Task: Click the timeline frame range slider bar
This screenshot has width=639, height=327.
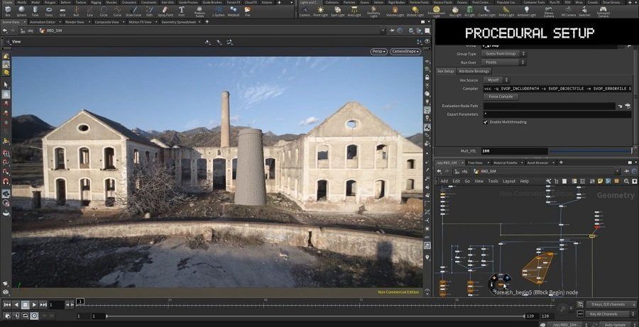Action: pos(316,316)
